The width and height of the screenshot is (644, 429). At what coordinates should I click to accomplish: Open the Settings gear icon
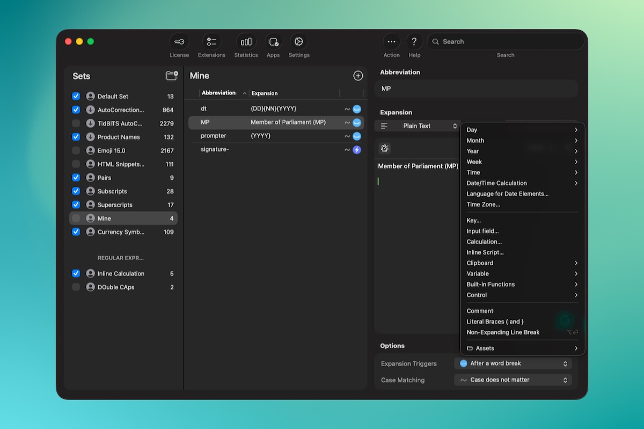(x=299, y=42)
